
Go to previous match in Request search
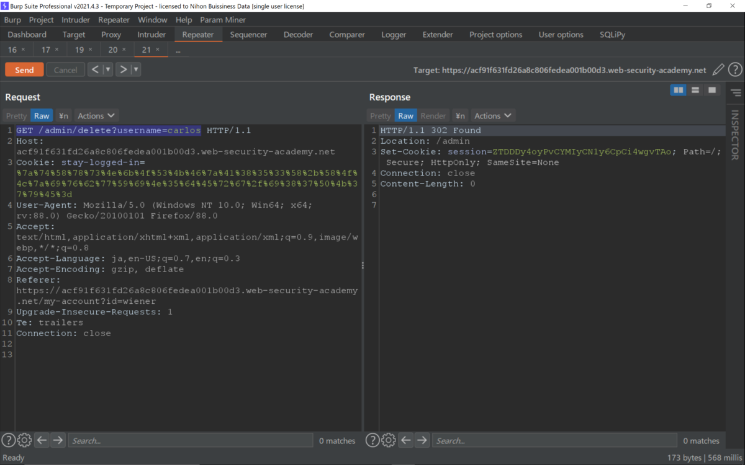pyautogui.click(x=42, y=440)
